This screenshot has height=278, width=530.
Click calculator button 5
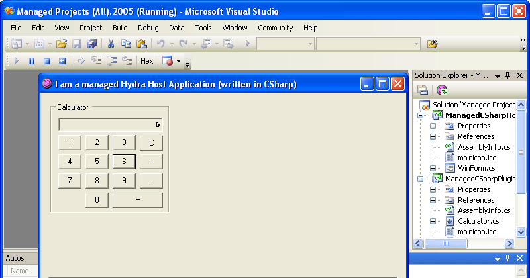(x=97, y=162)
